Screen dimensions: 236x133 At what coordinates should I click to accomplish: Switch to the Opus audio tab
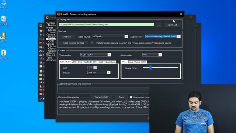[130, 62]
